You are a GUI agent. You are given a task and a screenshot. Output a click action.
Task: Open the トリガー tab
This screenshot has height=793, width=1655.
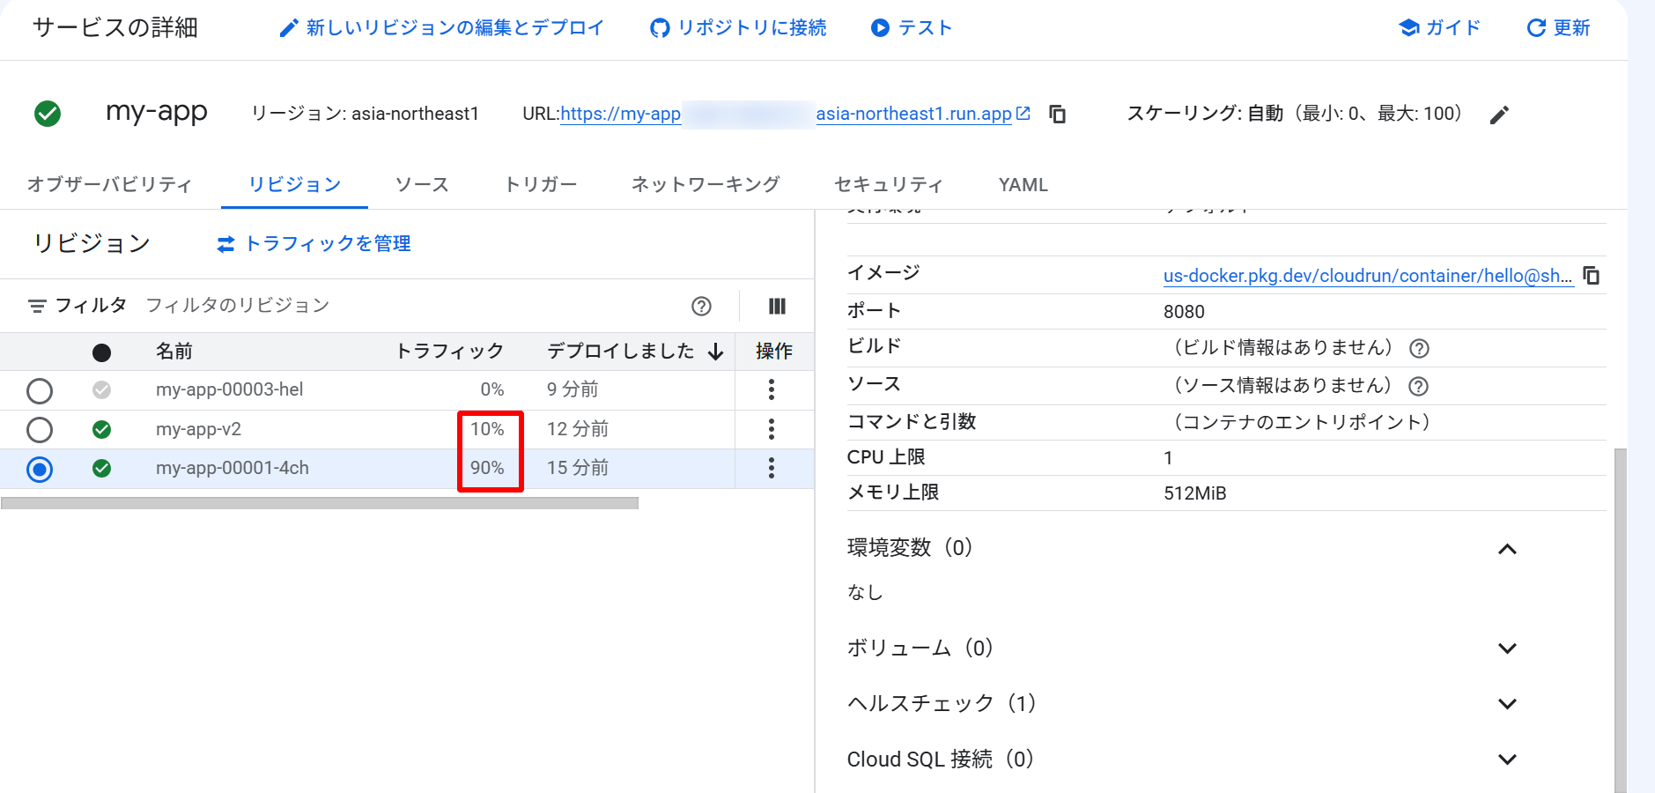click(x=541, y=185)
